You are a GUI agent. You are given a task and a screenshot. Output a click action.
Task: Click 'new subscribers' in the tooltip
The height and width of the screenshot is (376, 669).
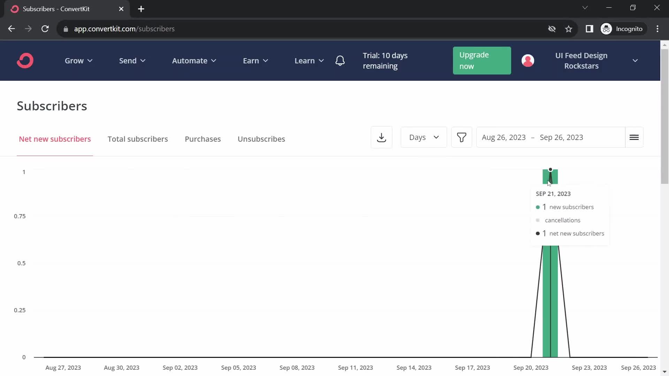coord(571,207)
